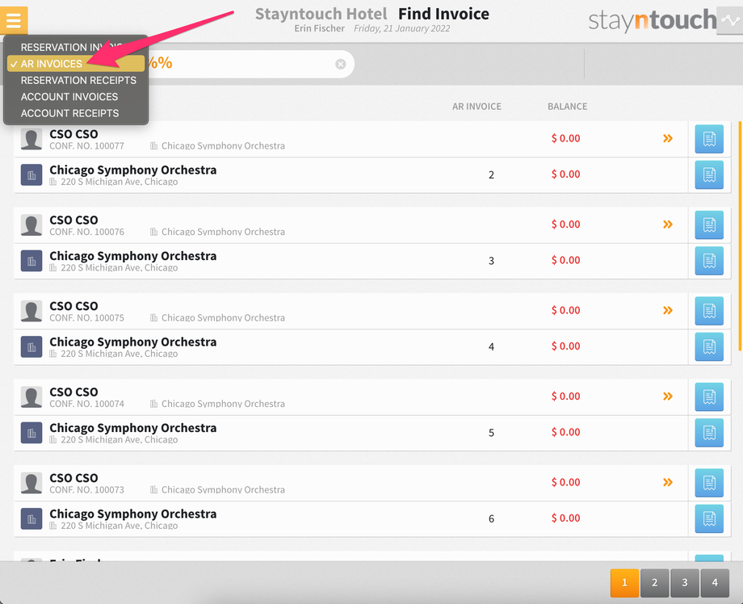Select AR INVOICES in the dropdown
Viewport: 743px width, 604px height.
click(x=76, y=64)
